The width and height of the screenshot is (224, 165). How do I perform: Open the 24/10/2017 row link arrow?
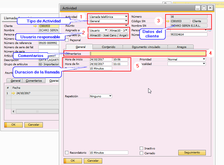(13, 93)
